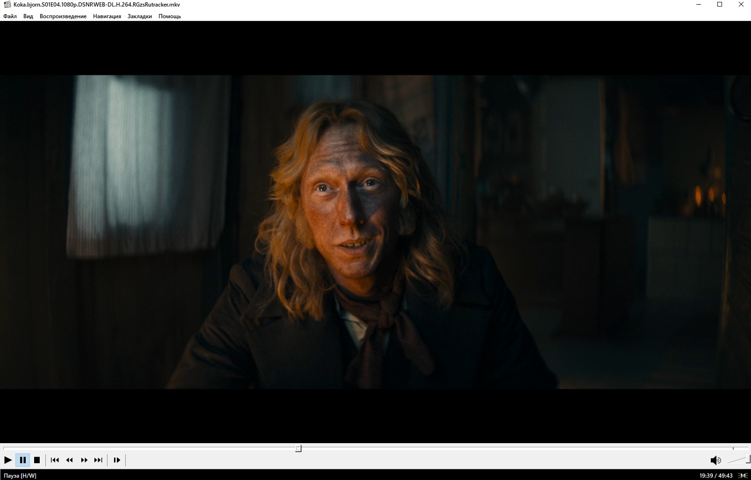Adjust the volume slider

[x=738, y=460]
